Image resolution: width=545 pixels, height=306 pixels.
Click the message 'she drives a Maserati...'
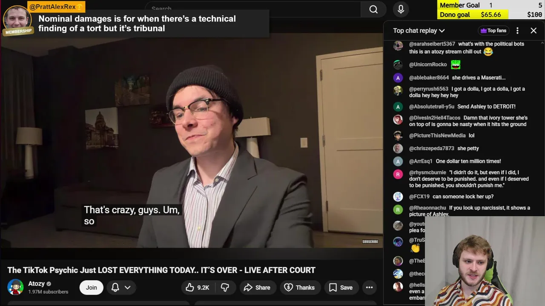point(479,78)
